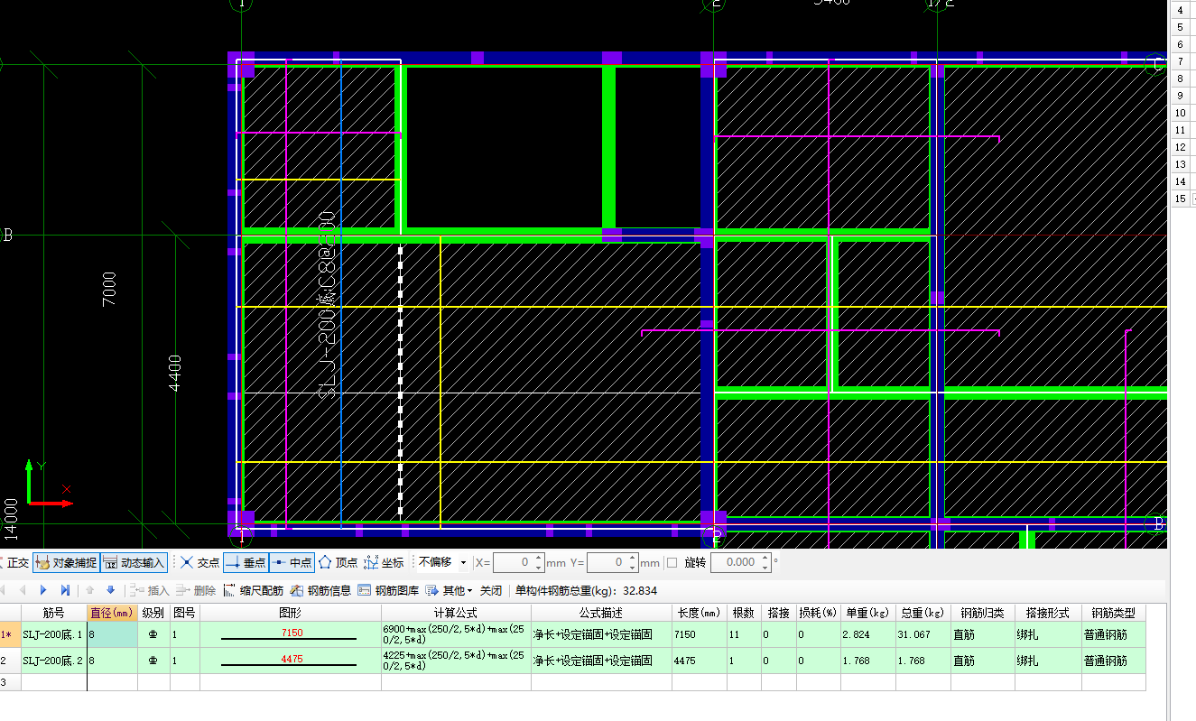1196x721 pixels.
Task: Toggle 动态输入 dynamic input
Action: click(x=134, y=562)
